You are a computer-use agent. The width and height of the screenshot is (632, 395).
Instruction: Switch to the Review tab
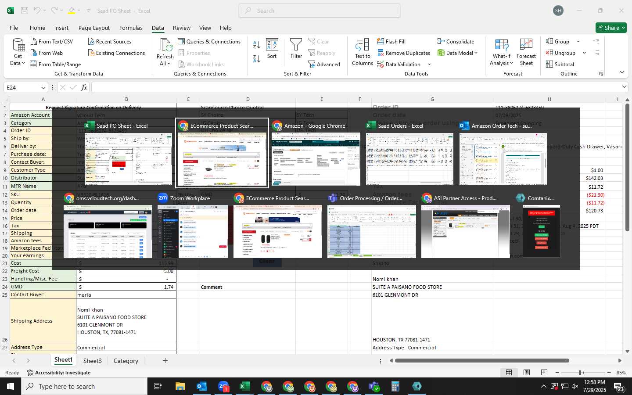[x=182, y=28]
